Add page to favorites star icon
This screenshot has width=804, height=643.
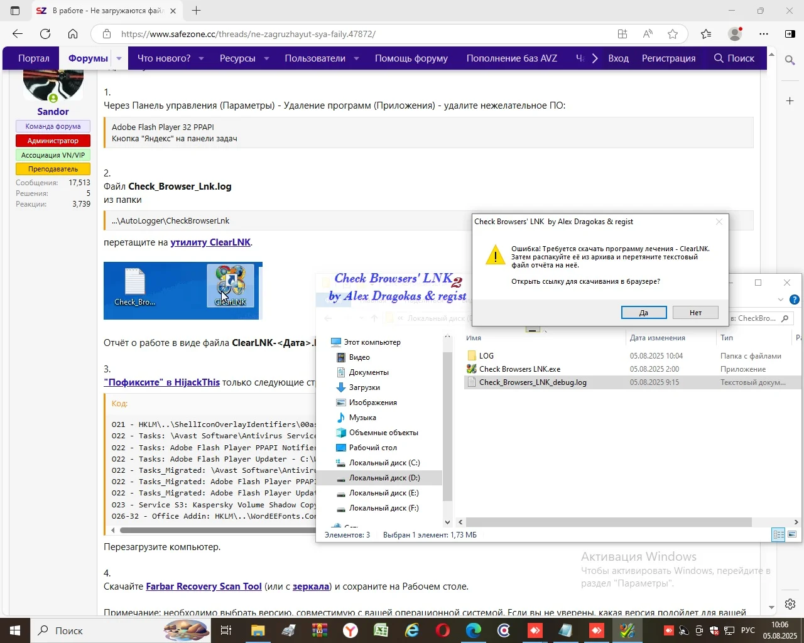pyautogui.click(x=673, y=34)
